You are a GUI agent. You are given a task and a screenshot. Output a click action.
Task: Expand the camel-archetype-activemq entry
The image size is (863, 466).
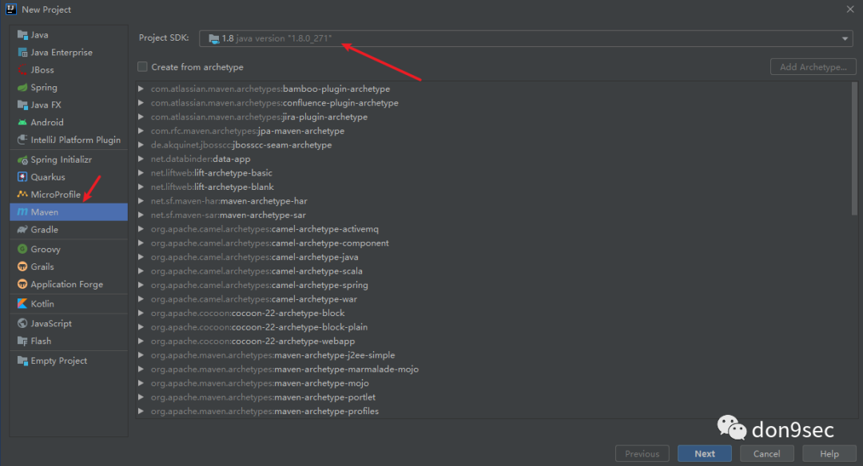coord(141,228)
